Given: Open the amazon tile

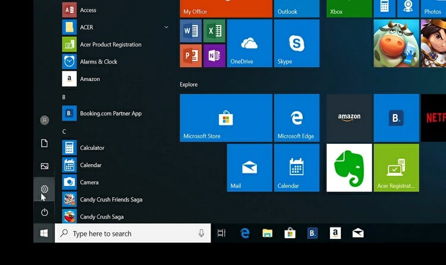Looking at the screenshot, I should coord(349,118).
